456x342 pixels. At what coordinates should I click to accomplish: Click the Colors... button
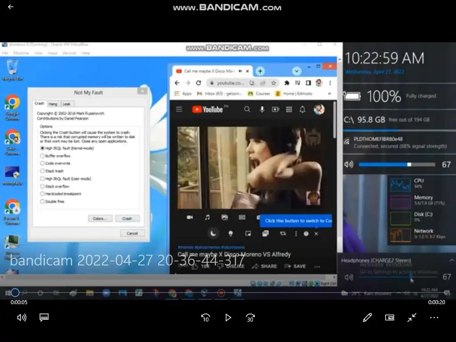[100, 218]
